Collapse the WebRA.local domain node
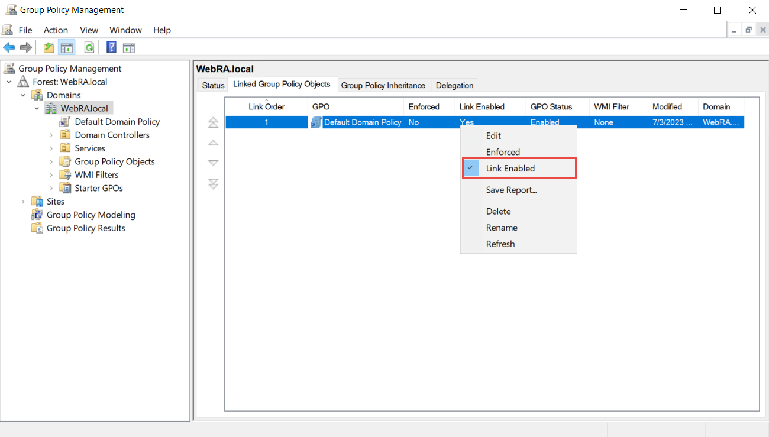This screenshot has height=437, width=769. click(x=37, y=109)
